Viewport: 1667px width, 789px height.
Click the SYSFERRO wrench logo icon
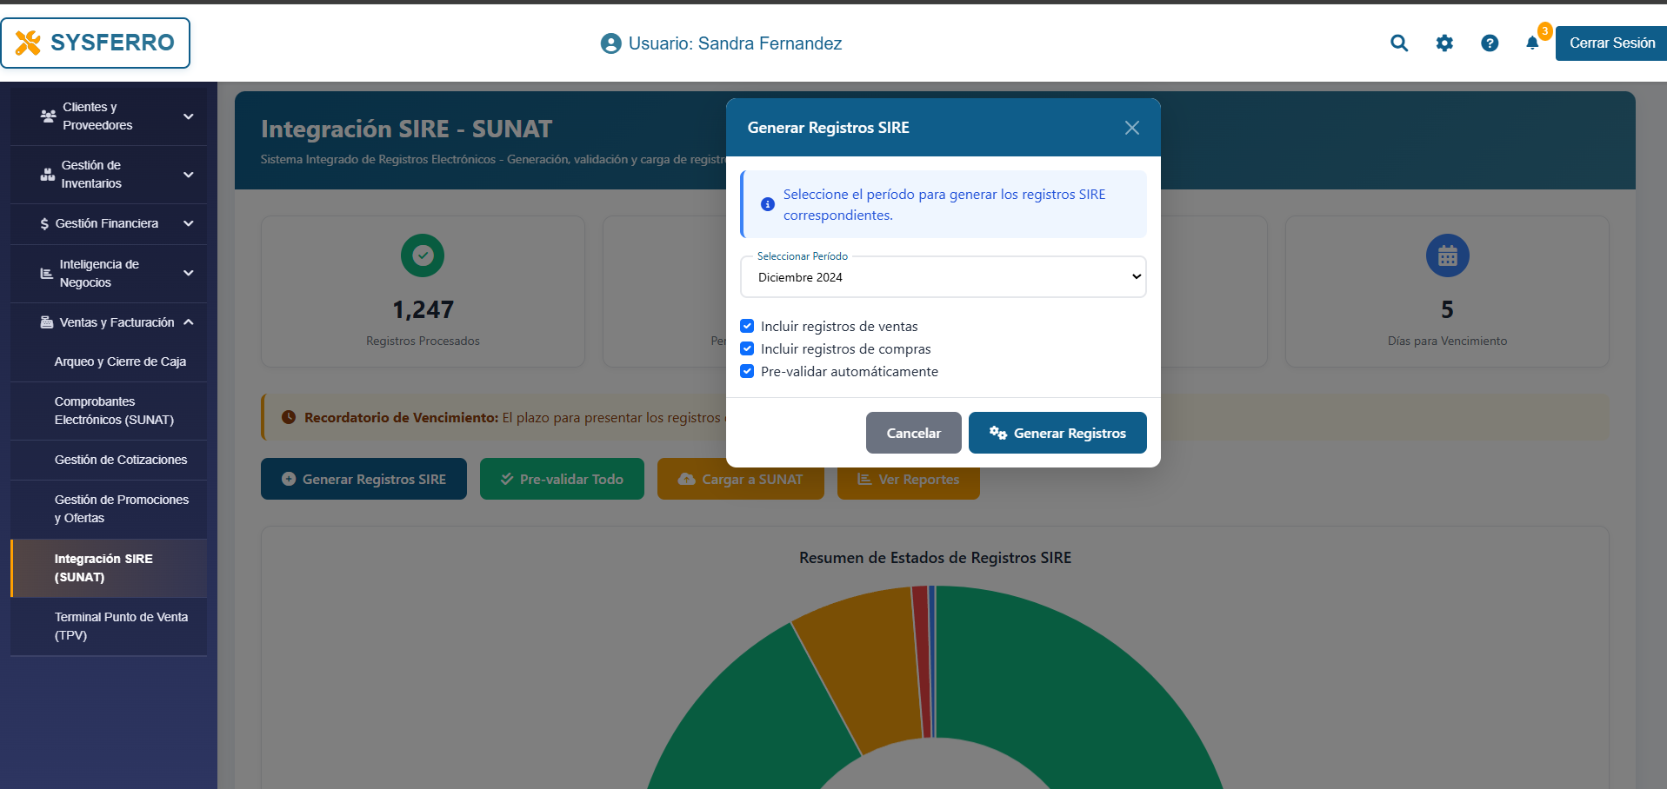click(x=28, y=43)
